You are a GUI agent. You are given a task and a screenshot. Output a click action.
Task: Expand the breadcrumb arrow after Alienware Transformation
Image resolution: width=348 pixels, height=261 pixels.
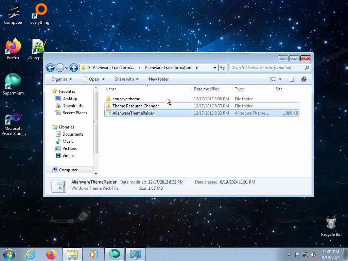click(x=197, y=68)
